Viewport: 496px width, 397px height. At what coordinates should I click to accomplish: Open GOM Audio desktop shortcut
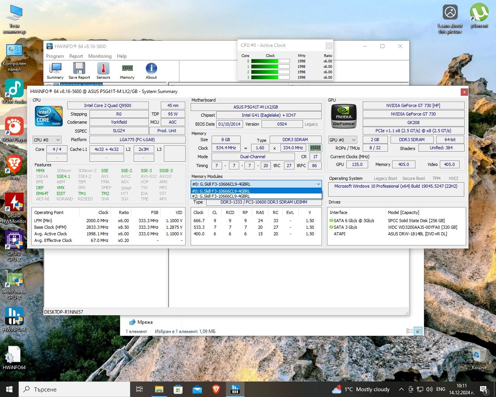(x=14, y=91)
